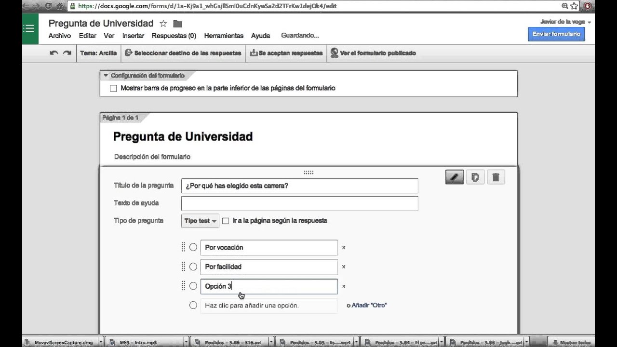The width and height of the screenshot is (617, 347).
Task: Open the Herramientas menu
Action: [224, 36]
